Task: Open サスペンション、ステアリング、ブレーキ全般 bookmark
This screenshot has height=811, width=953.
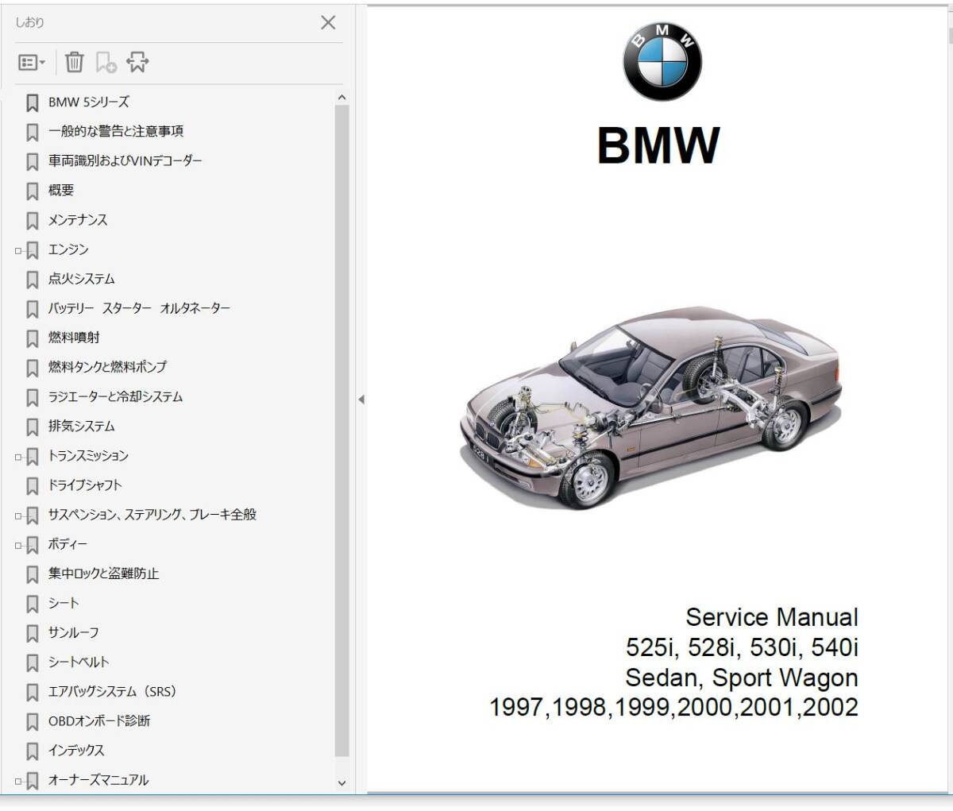Action: (152, 515)
